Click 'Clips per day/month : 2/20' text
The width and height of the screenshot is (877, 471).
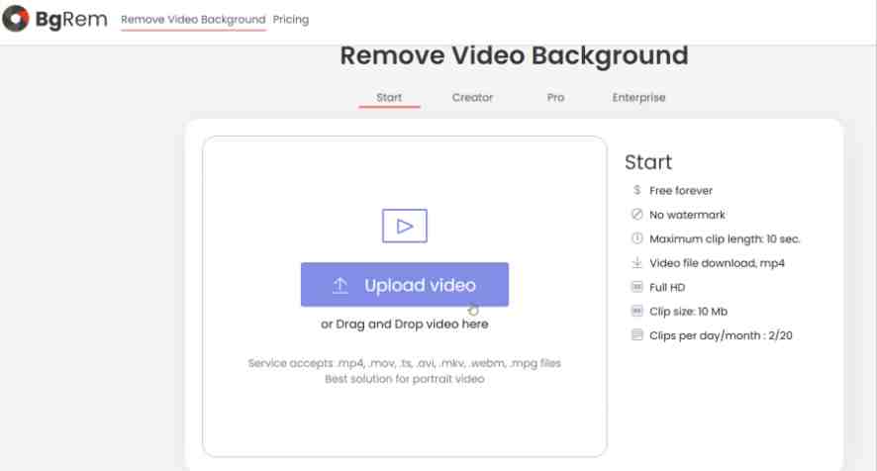pos(721,335)
